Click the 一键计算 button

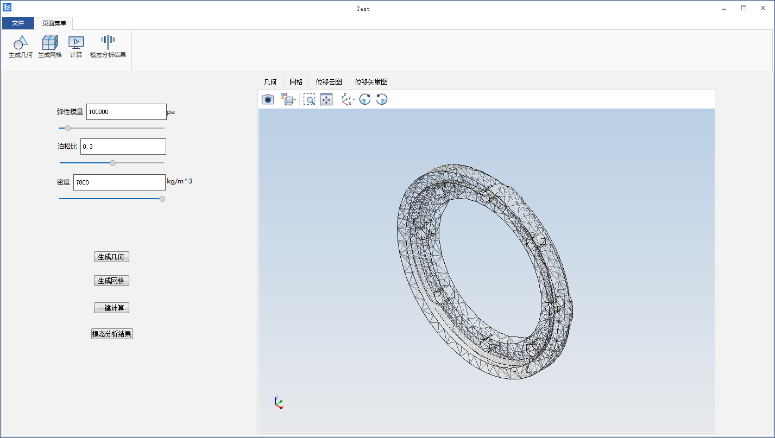(111, 308)
